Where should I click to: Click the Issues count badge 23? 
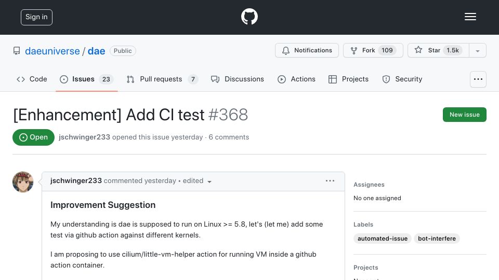pyautogui.click(x=106, y=79)
